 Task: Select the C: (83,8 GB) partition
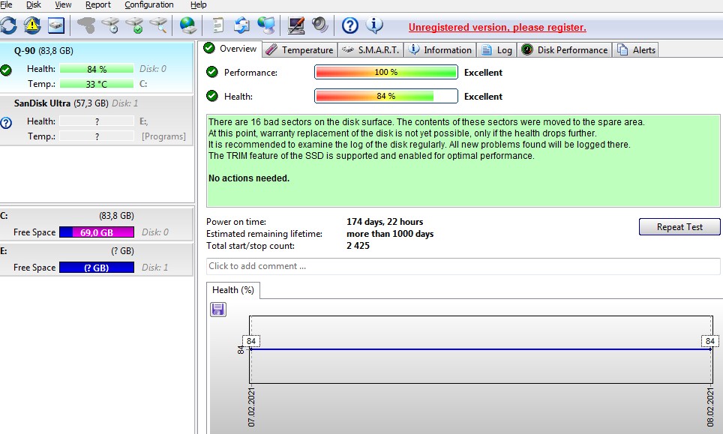96,224
